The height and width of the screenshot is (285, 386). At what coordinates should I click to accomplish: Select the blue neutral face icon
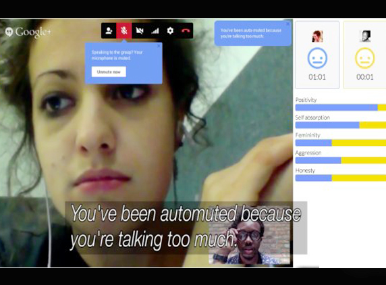[x=317, y=58]
